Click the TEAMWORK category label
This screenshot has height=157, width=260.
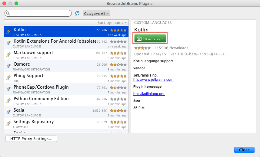click(x=21, y=127)
